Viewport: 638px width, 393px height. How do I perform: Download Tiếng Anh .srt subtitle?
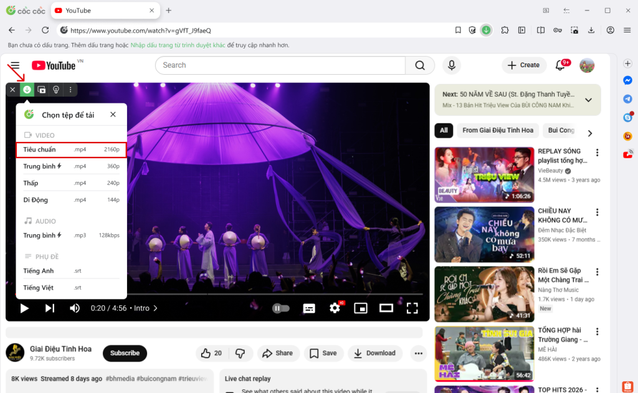pyautogui.click(x=71, y=270)
